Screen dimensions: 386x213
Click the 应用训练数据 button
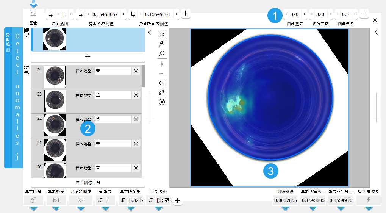click(x=88, y=182)
